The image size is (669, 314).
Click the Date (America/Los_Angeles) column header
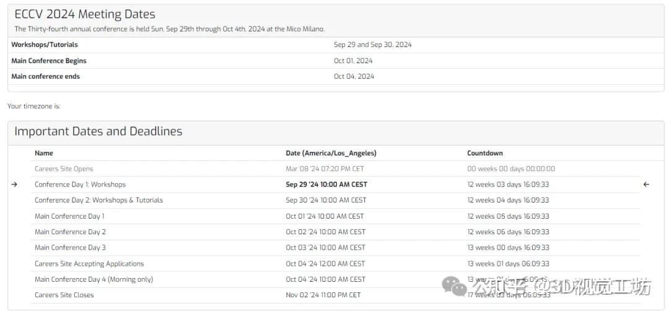331,153
